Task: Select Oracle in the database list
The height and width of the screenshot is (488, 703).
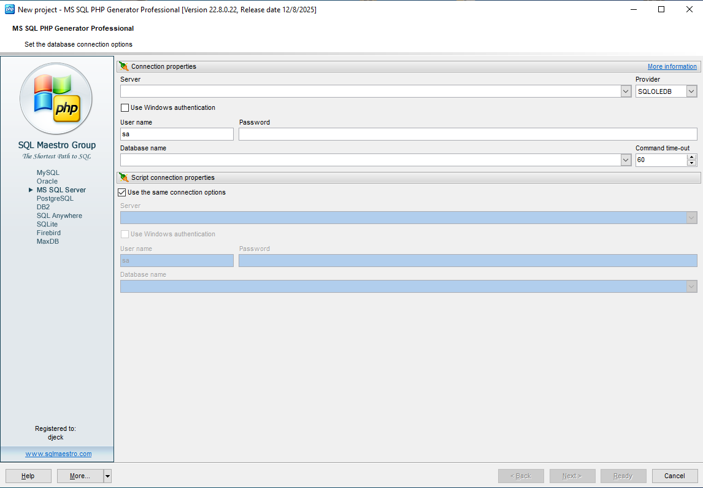Action: 47,181
